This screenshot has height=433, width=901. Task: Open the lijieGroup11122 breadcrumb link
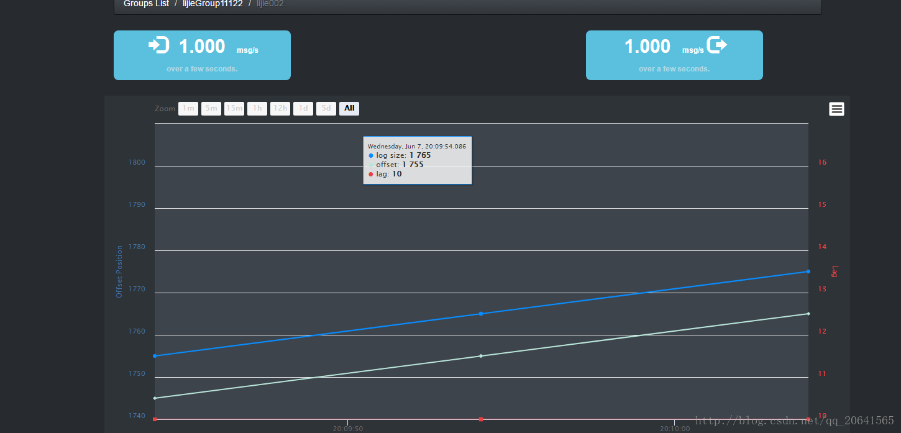[x=213, y=4]
